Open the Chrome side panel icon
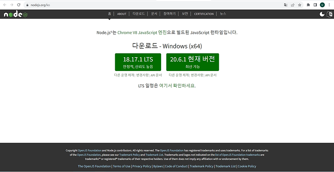The width and height of the screenshot is (334, 172). pos(315,5)
